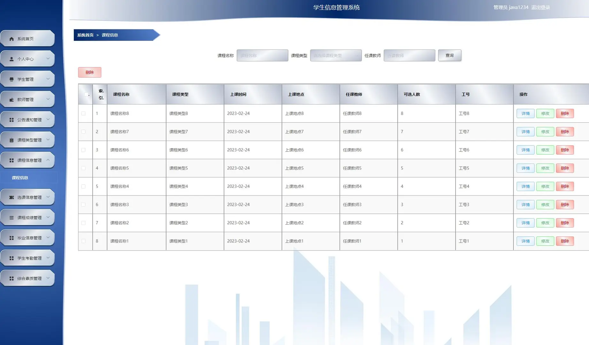Open the 课程类型 filter dropdown
Screen dimensions: 589x345
point(336,55)
